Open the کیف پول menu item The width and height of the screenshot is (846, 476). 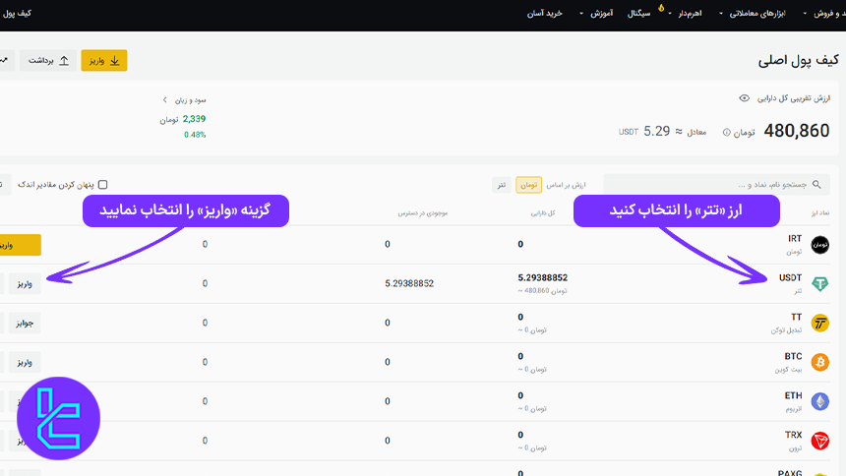[x=16, y=14]
